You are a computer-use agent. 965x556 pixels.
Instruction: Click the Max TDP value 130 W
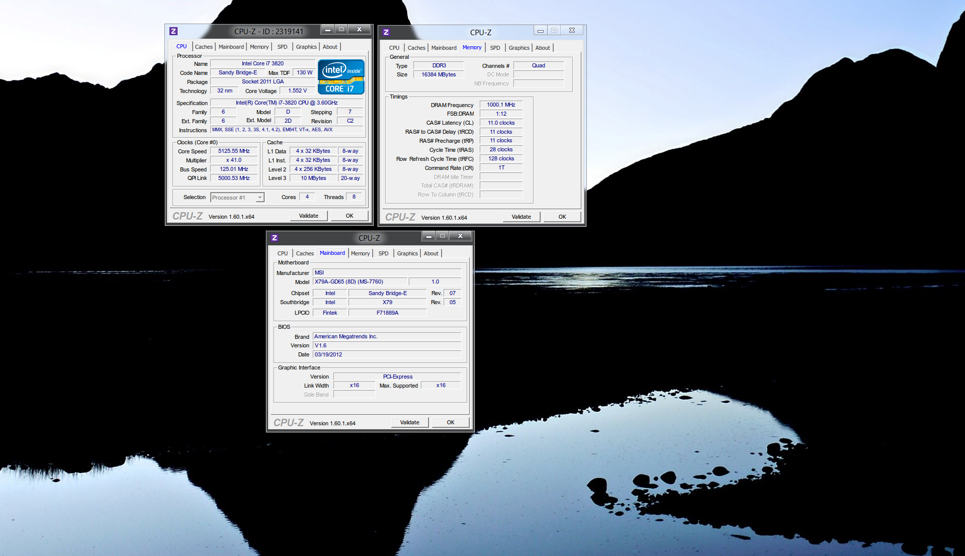[304, 72]
